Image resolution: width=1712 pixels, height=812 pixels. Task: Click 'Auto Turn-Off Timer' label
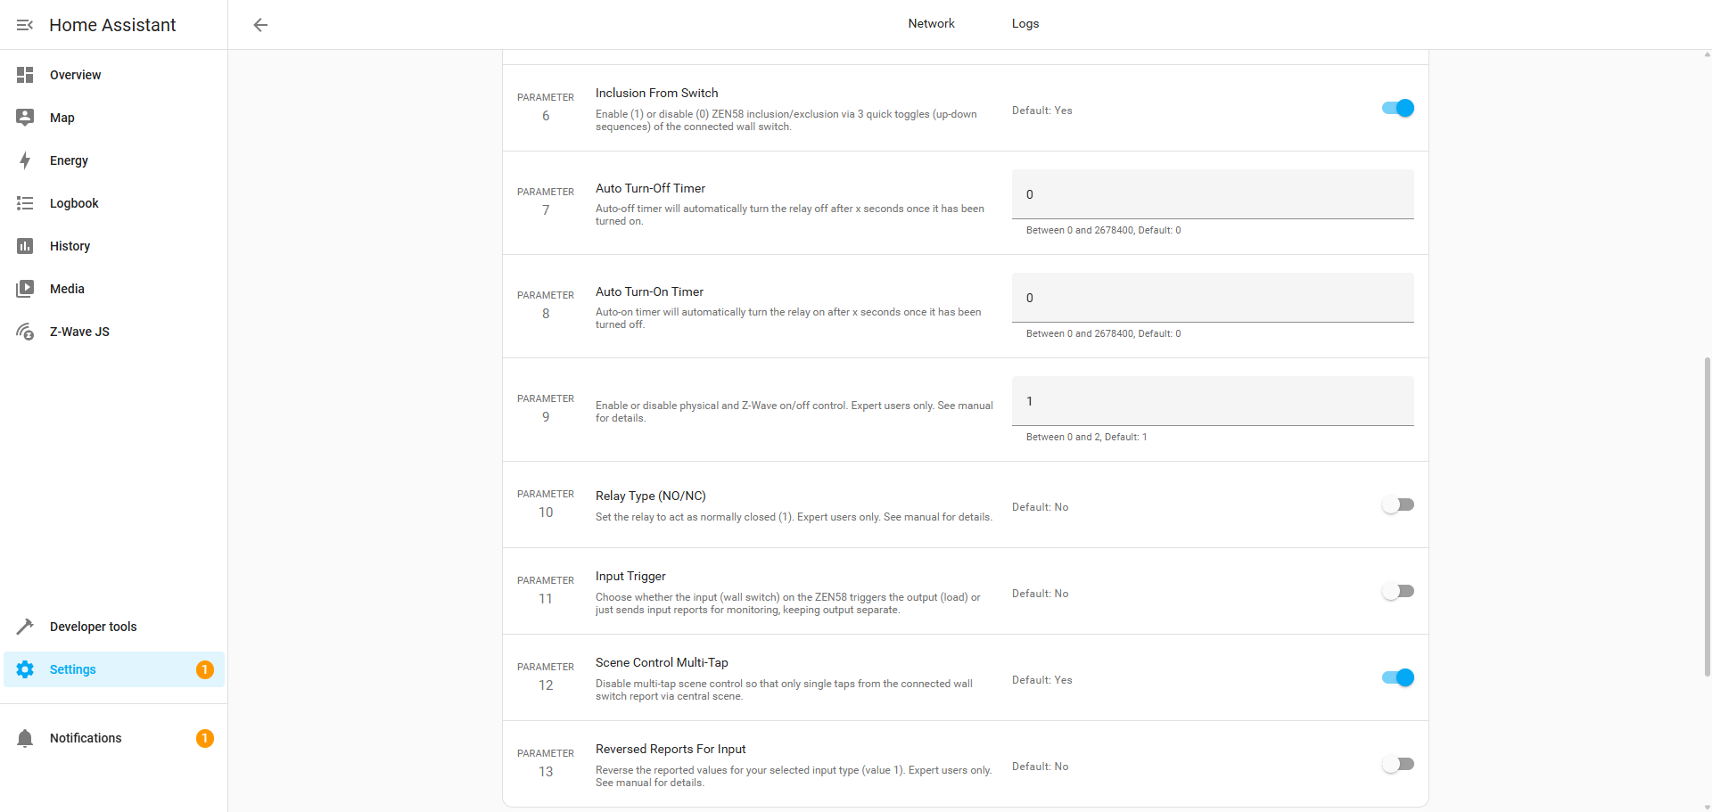[x=650, y=188]
